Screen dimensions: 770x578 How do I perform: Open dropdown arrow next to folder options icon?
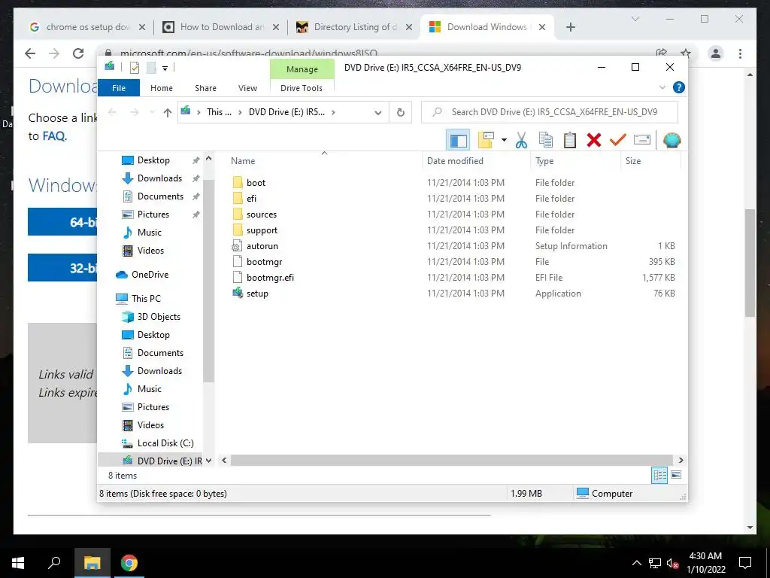504,140
